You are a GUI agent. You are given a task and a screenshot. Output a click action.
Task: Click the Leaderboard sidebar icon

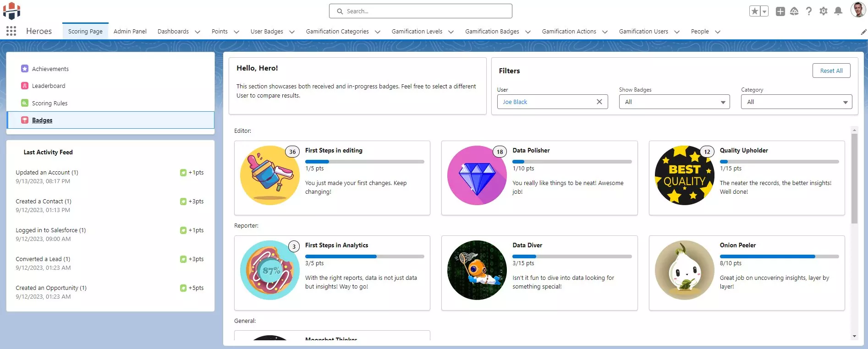pos(25,86)
